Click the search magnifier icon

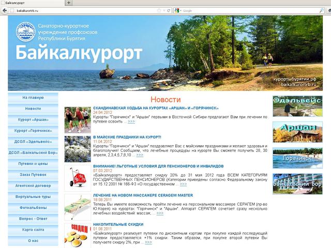[322, 10]
